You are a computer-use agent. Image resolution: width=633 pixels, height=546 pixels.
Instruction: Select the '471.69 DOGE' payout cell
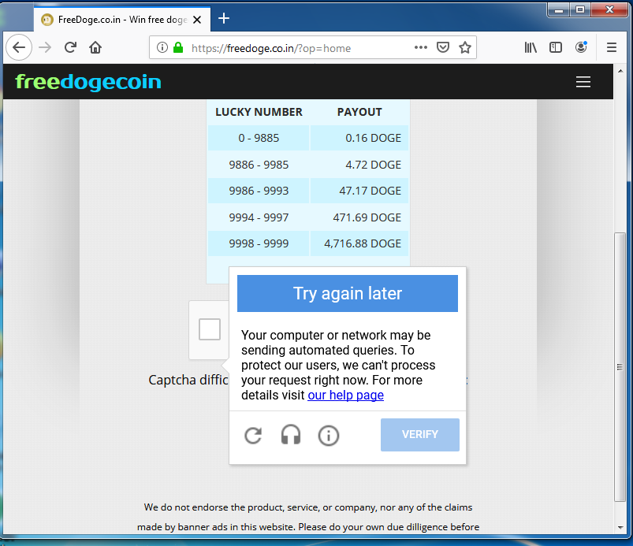pyautogui.click(x=359, y=217)
